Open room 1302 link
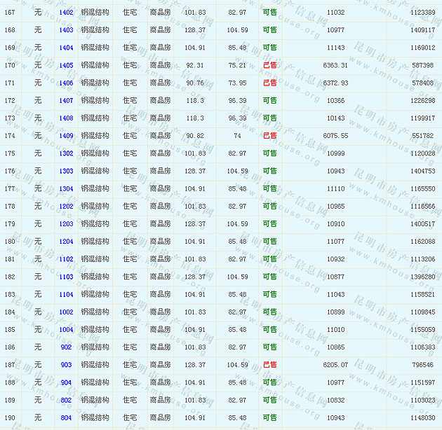The width and height of the screenshot is (442, 430). (x=66, y=153)
